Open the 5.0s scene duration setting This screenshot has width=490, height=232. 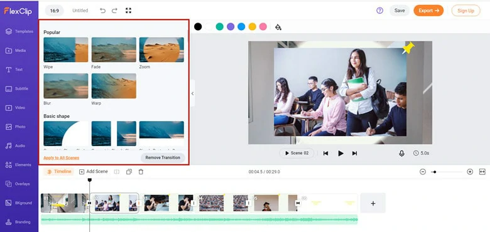[422, 153]
